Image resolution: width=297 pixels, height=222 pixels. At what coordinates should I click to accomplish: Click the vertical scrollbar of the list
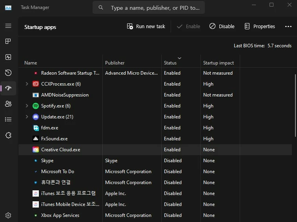tap(295, 106)
